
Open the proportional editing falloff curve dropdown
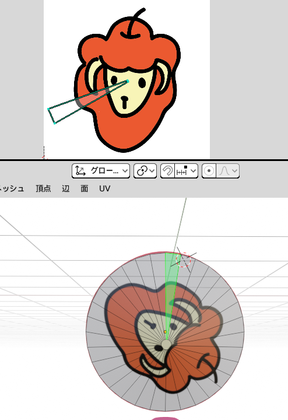228,171
